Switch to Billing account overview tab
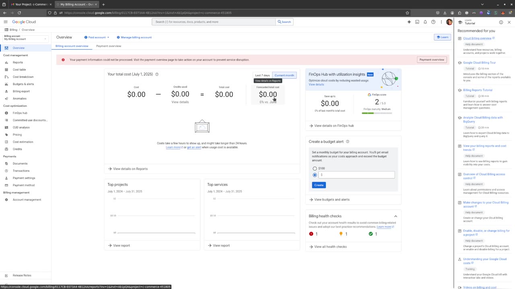Viewport: 515px width, 289px height. 72,46
